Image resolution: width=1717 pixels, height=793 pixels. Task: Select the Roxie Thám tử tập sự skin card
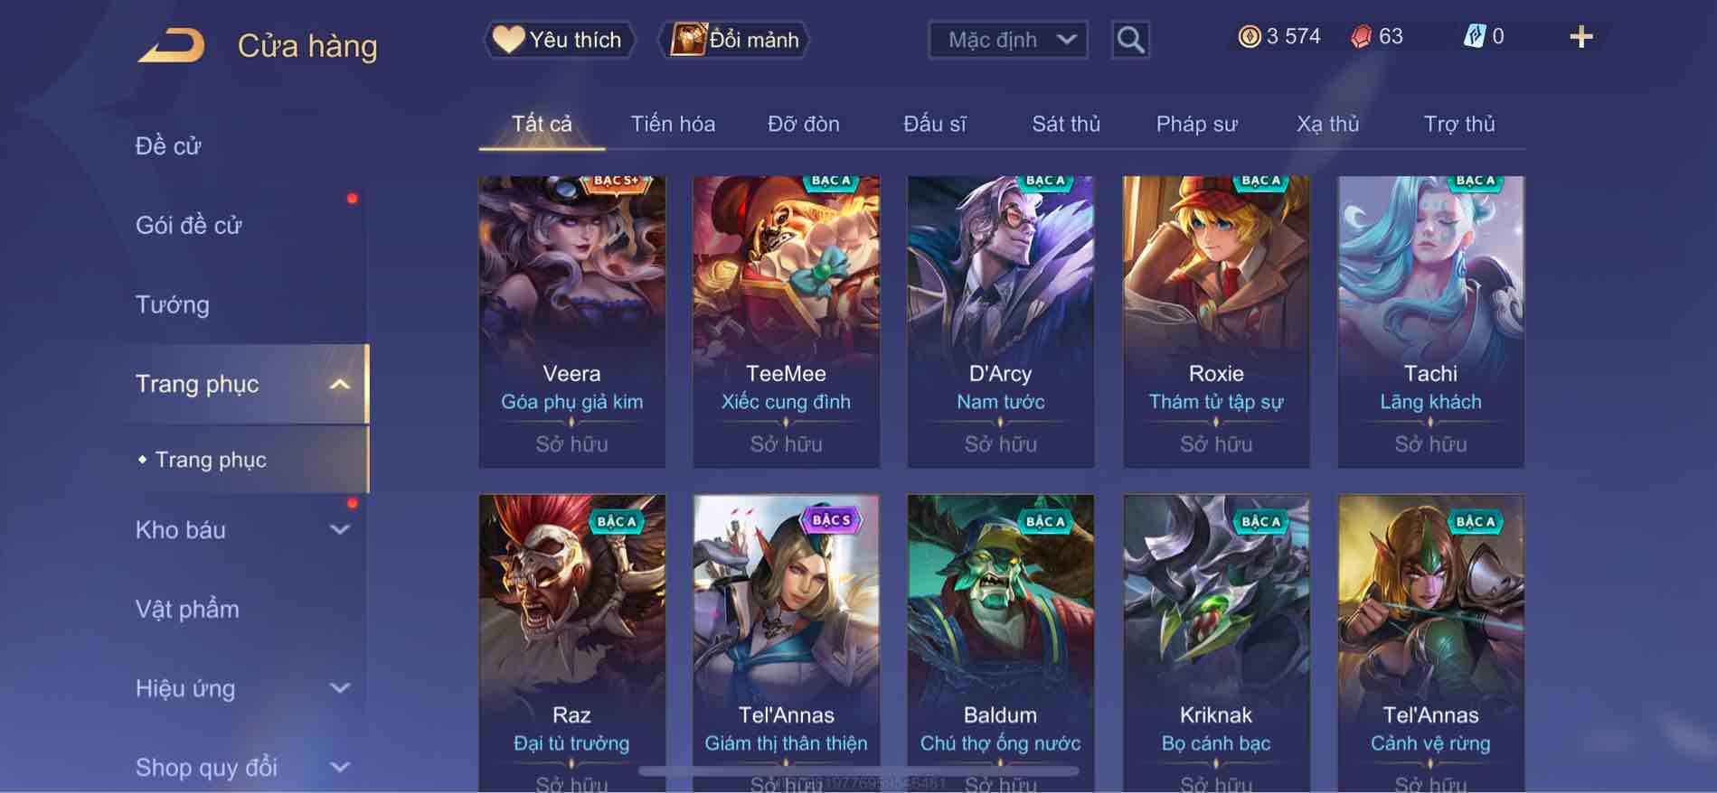point(1216,322)
